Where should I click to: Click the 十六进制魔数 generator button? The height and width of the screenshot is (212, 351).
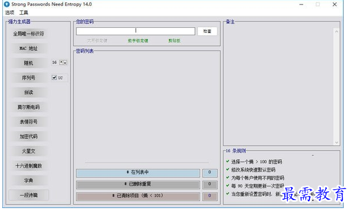(28, 166)
